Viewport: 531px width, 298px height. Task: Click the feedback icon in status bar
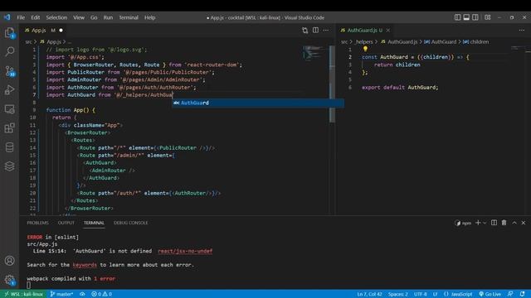click(510, 294)
